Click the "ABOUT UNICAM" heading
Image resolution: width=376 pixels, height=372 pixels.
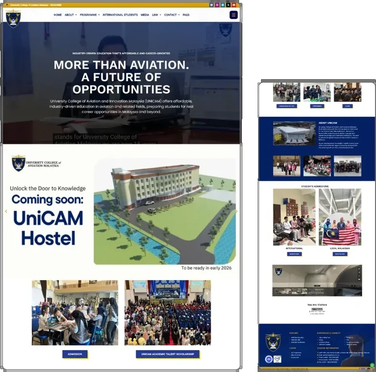[327, 123]
